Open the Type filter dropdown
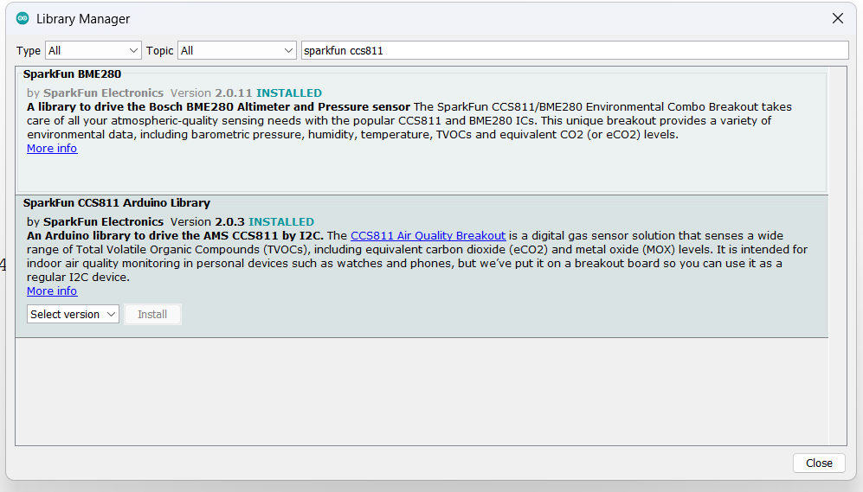 tap(93, 50)
